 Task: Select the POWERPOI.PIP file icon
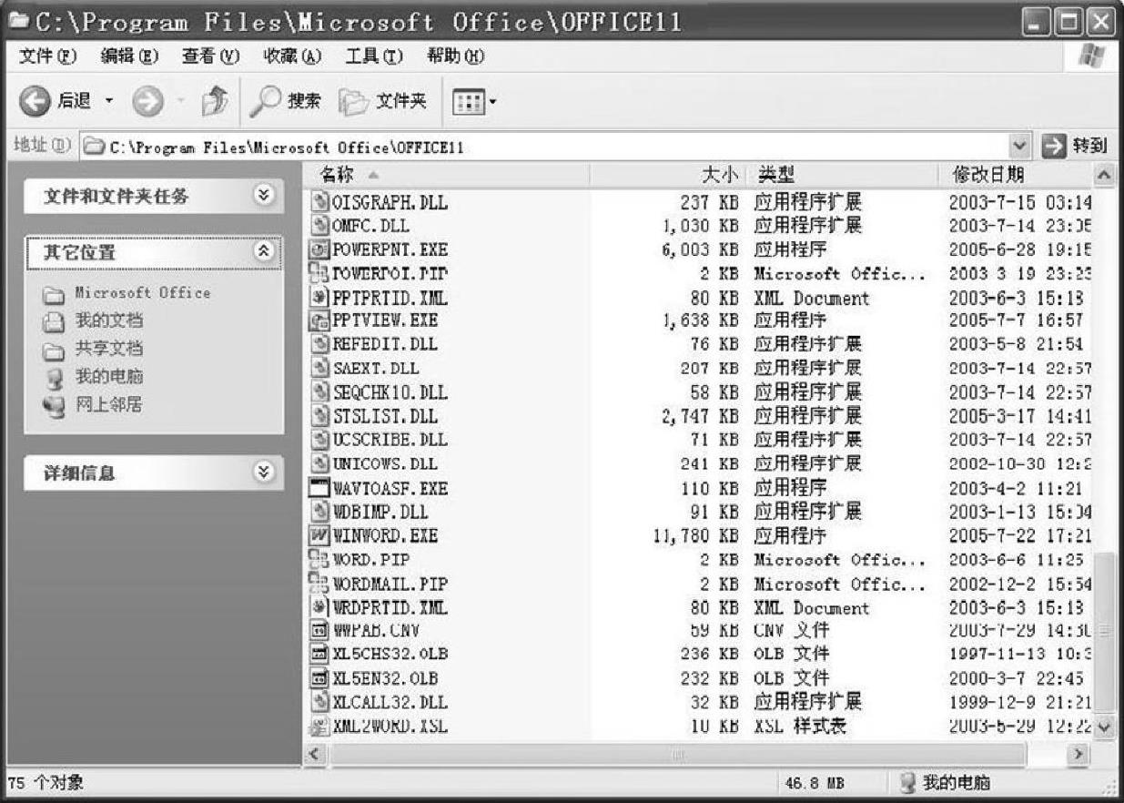pyautogui.click(x=319, y=273)
